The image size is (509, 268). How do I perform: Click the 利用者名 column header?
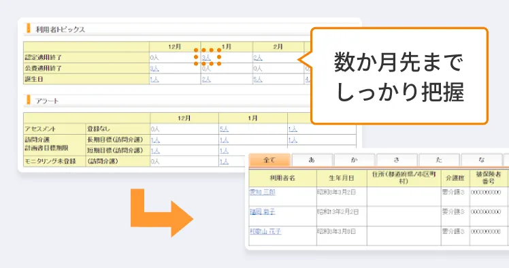point(283,178)
